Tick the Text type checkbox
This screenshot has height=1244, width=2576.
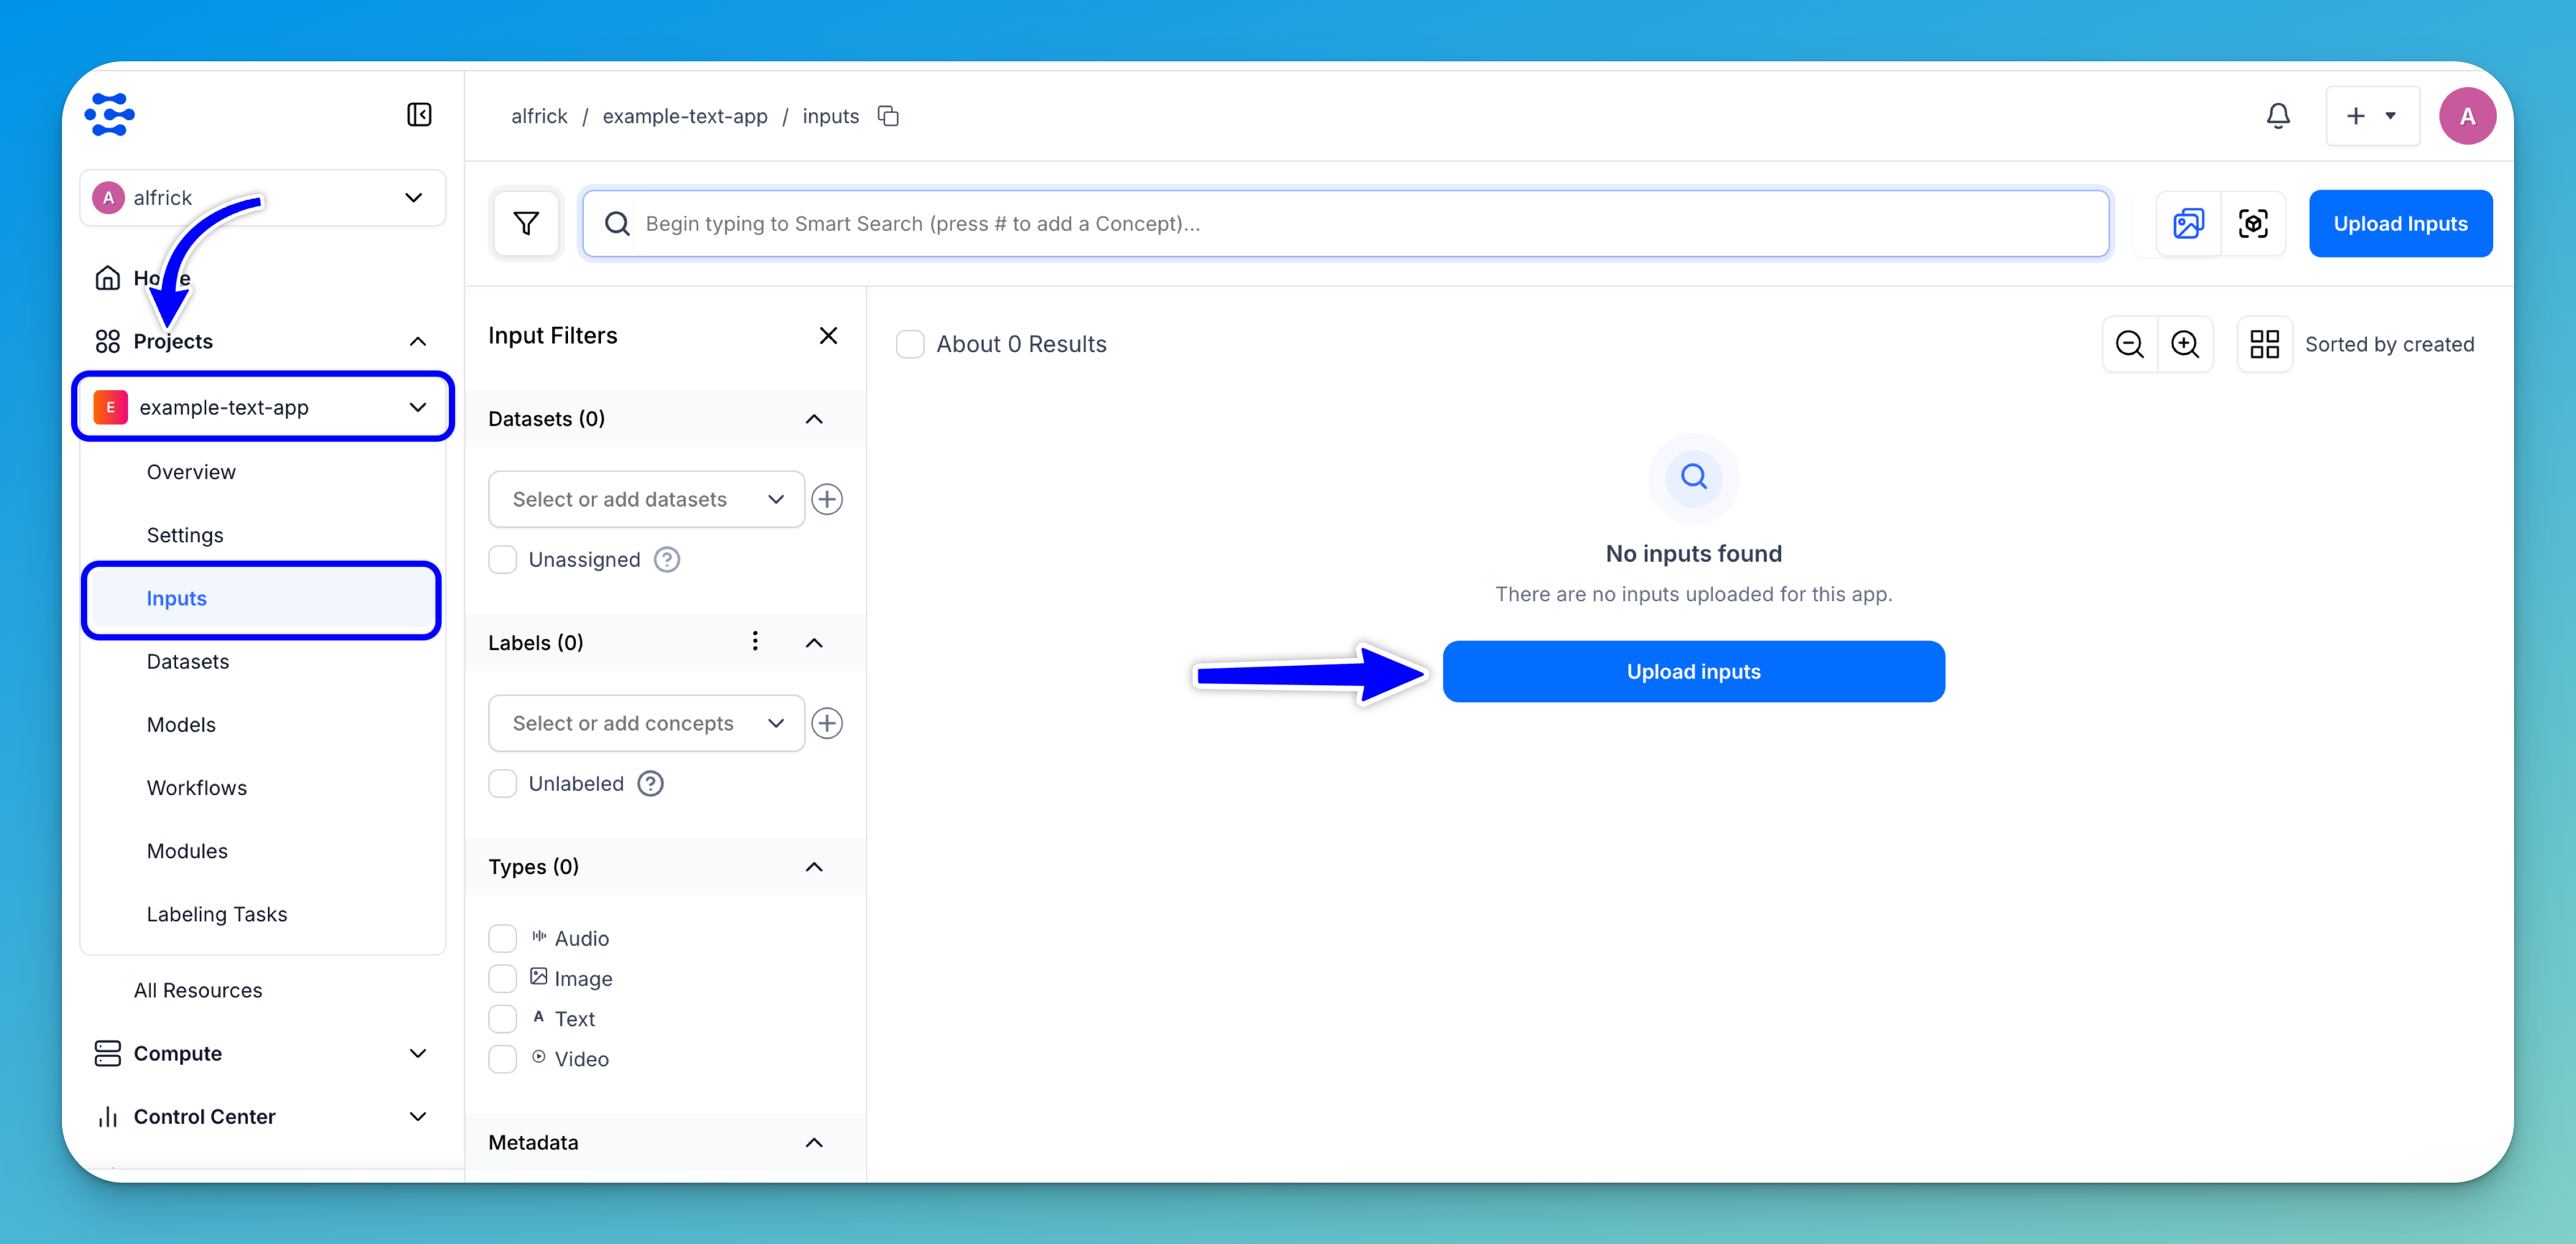502,1019
